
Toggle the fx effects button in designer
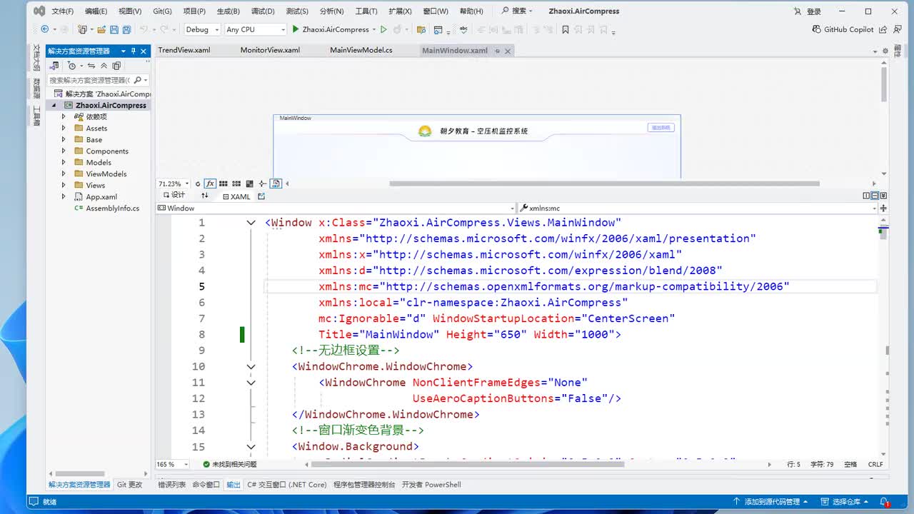(x=210, y=183)
